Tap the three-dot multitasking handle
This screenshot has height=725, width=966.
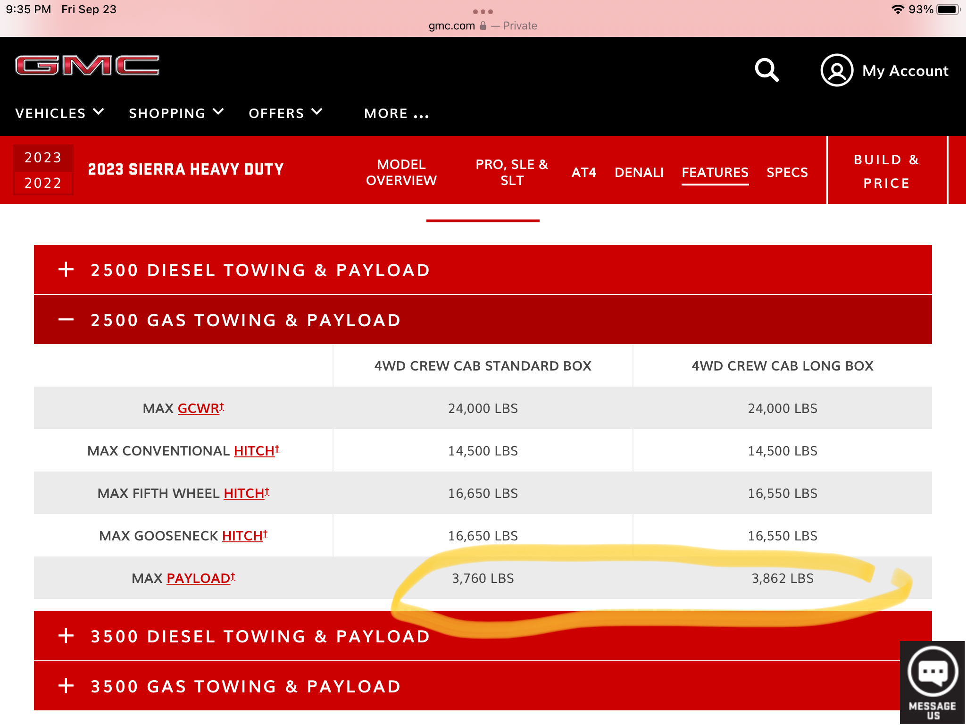pos(483,11)
